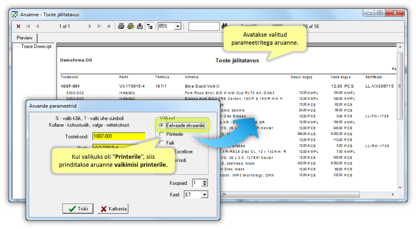Choose the Excelisse output option

pos(183,152)
